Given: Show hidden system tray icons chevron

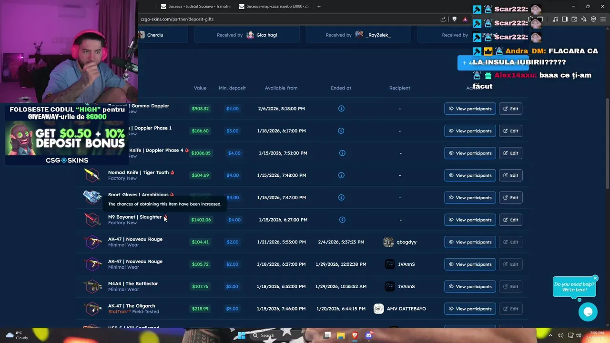Looking at the screenshot, I should tap(550, 335).
